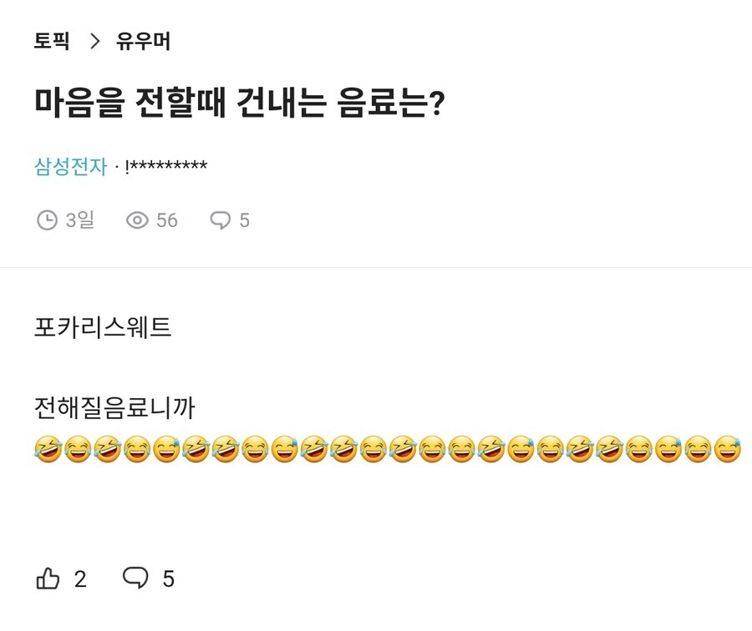Click the 전해질음료니까 punchline text
The width and height of the screenshot is (752, 631).
(x=114, y=408)
